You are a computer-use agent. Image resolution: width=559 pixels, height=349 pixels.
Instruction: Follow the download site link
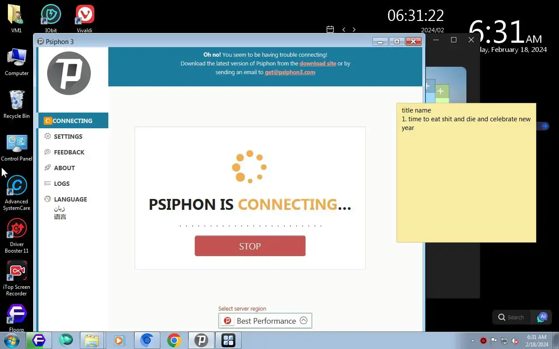point(318,63)
